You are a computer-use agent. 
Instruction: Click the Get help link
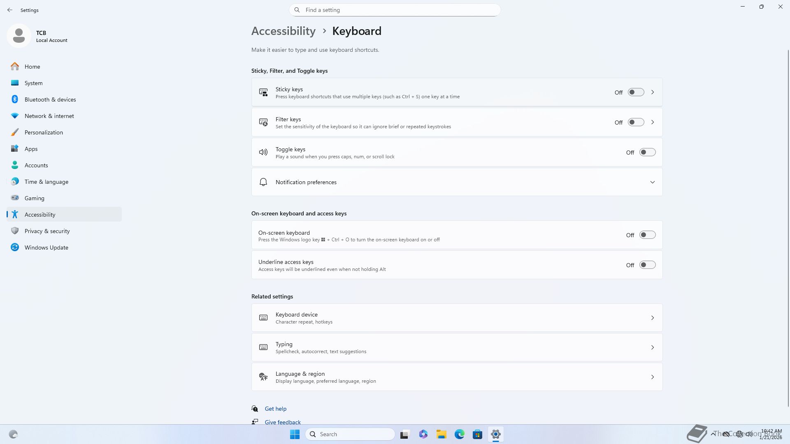[x=276, y=409]
